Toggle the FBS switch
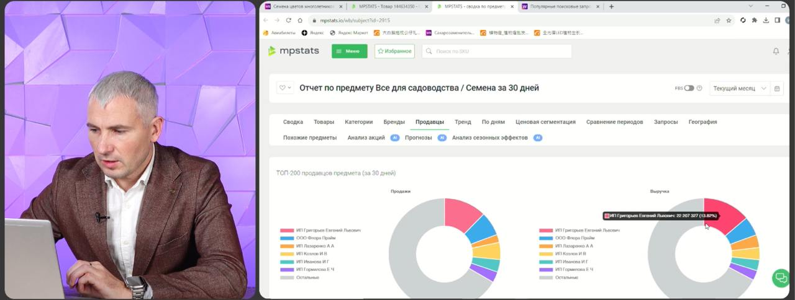 (x=689, y=88)
